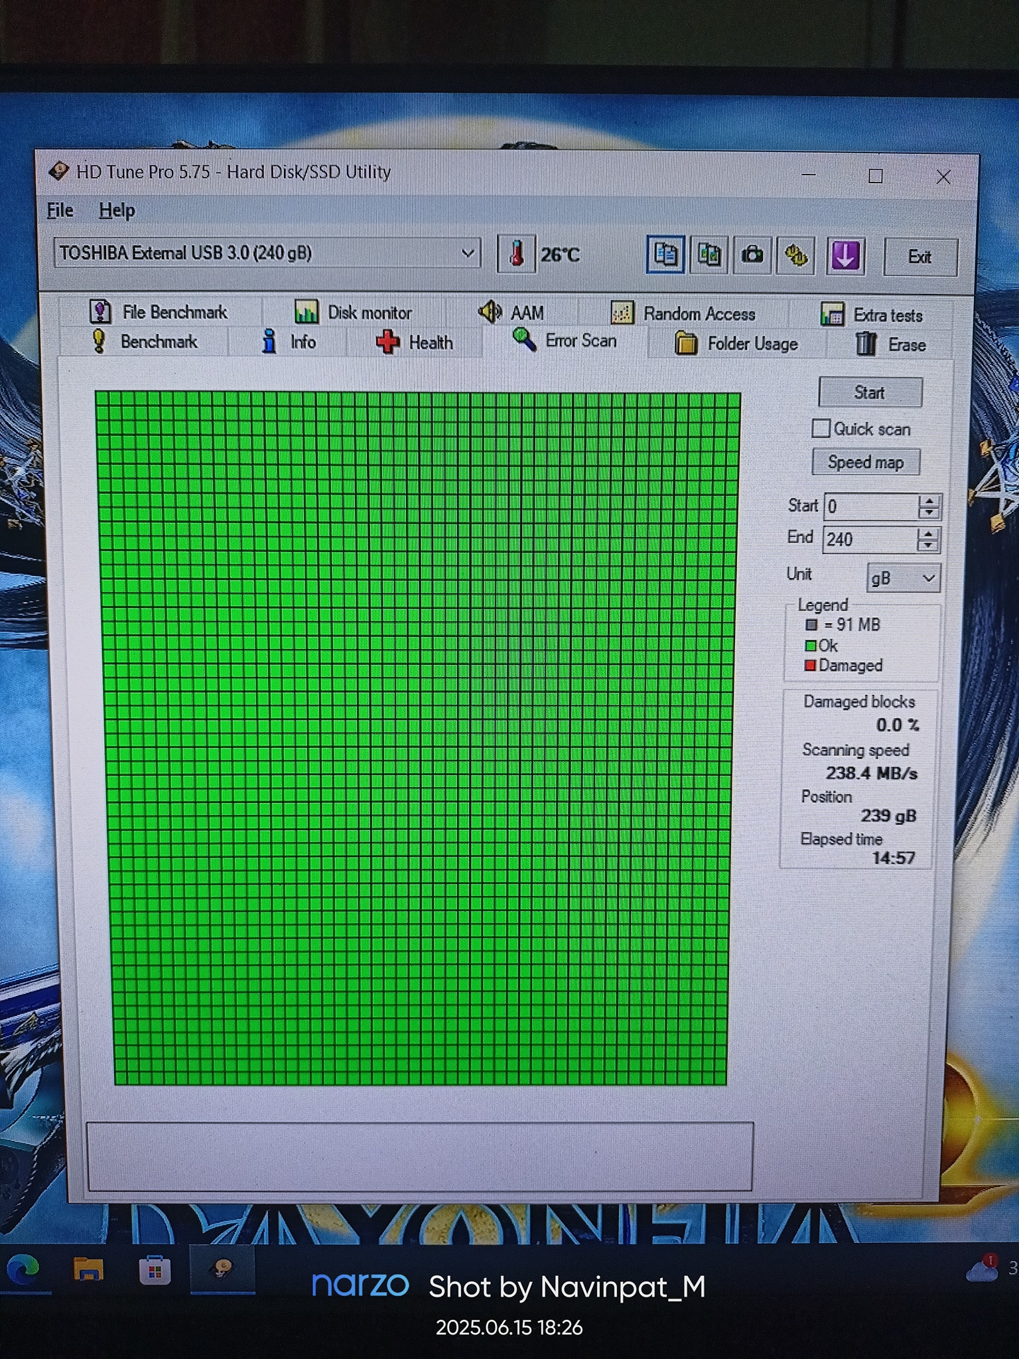Viewport: 1019px width, 1359px height.
Task: Click the Start position input field
Action: pyautogui.click(x=870, y=507)
